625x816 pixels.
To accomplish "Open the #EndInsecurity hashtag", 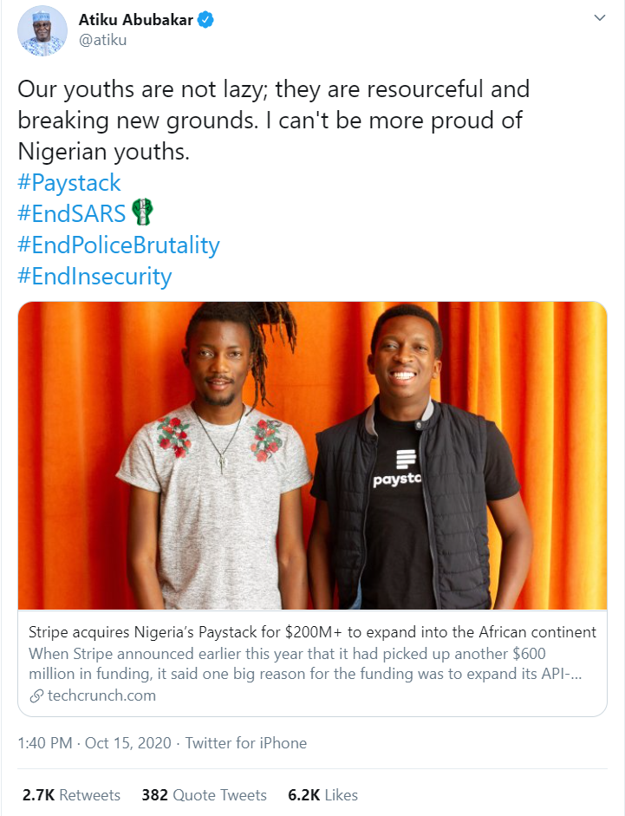I will pyautogui.click(x=94, y=277).
